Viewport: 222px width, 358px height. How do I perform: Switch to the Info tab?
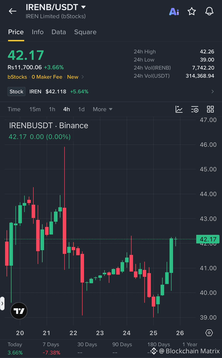pyautogui.click(x=38, y=32)
